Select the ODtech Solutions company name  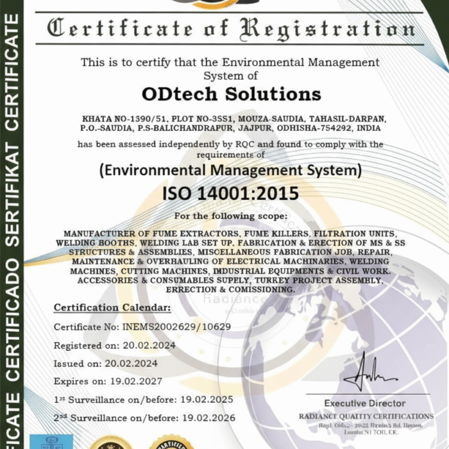pyautogui.click(x=232, y=94)
